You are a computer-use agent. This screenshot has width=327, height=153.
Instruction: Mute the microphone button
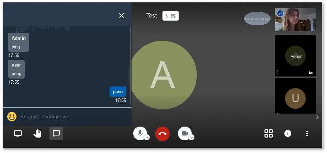tap(140, 133)
